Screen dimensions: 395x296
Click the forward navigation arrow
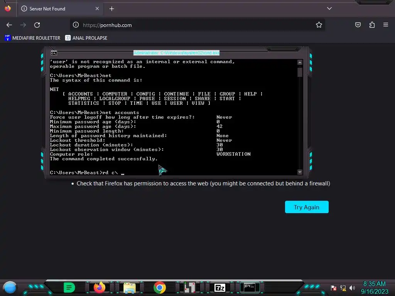click(23, 25)
